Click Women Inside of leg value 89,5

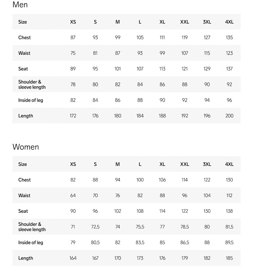[x=229, y=242]
